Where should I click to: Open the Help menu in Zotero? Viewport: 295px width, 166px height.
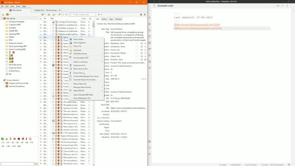tap(24, 6)
